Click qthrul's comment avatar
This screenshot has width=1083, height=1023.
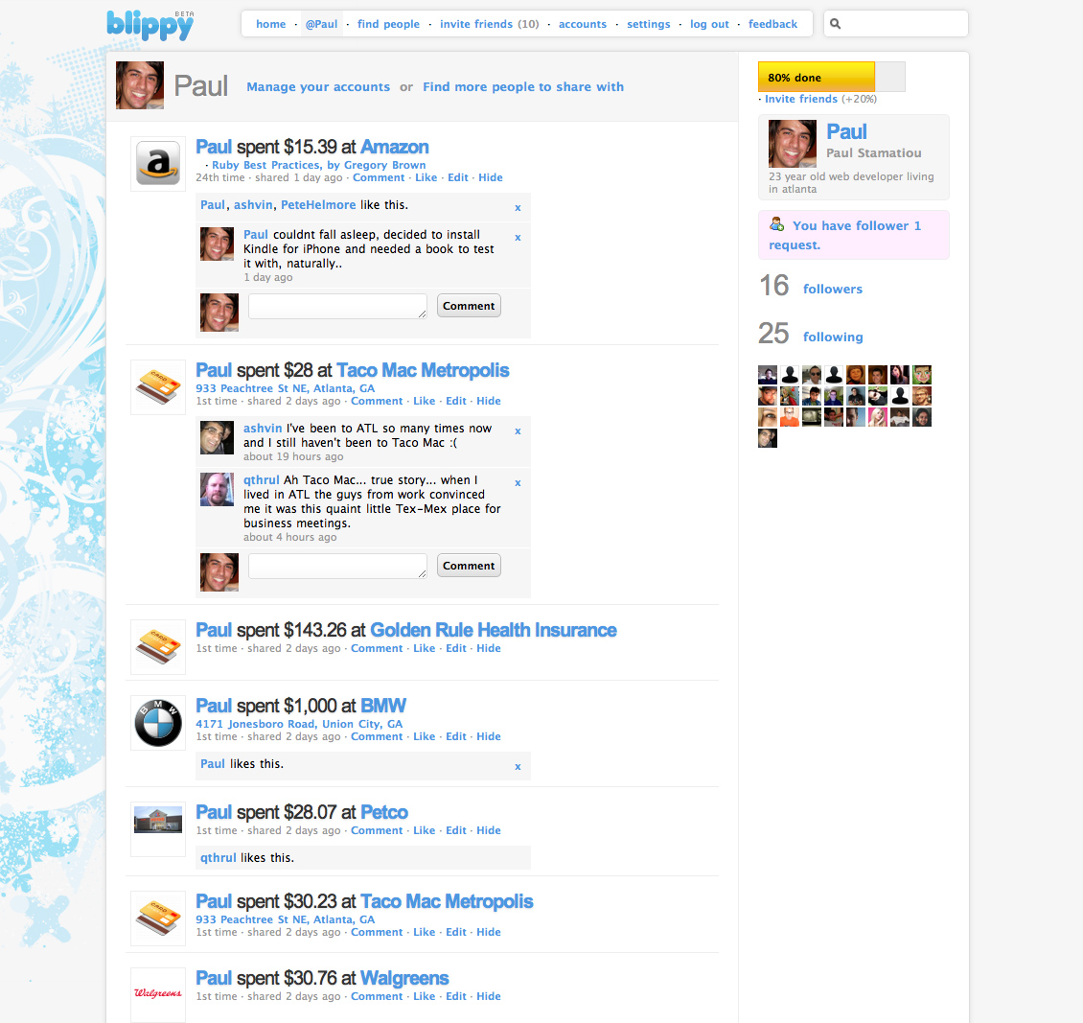[217, 490]
